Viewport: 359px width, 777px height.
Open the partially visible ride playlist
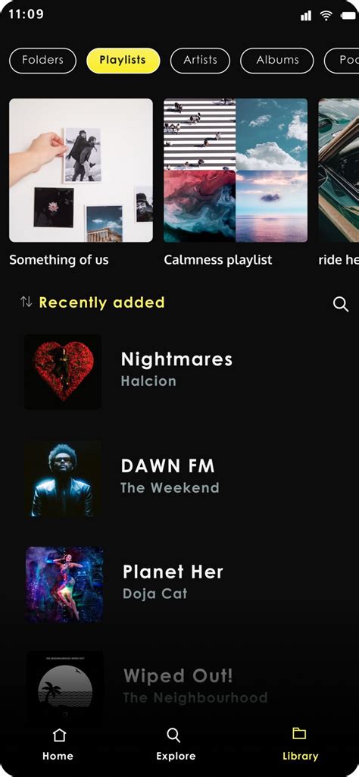339,170
